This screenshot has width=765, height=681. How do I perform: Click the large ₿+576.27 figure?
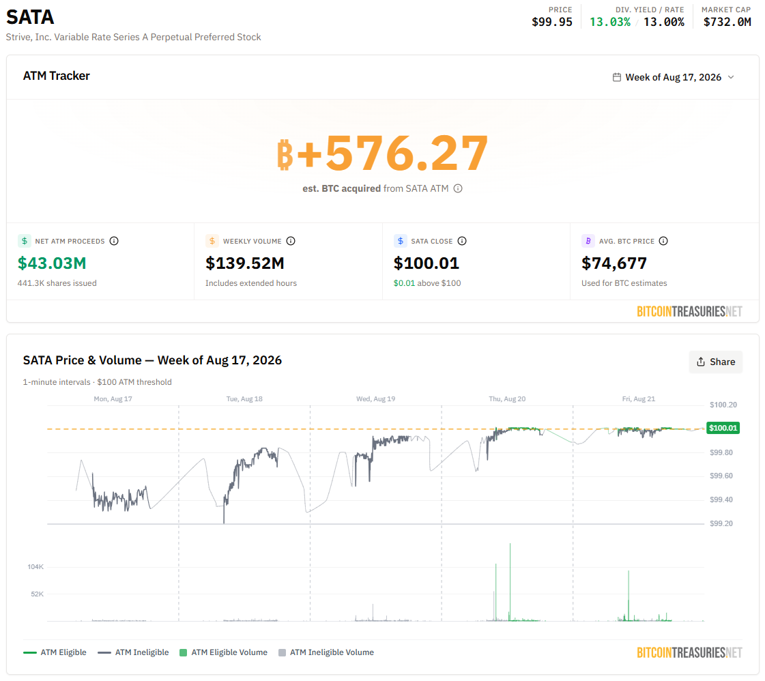pos(382,154)
